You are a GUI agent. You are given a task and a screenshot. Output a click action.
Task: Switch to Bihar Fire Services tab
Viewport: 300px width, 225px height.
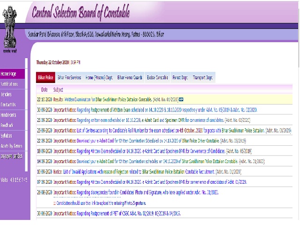pos(69,77)
